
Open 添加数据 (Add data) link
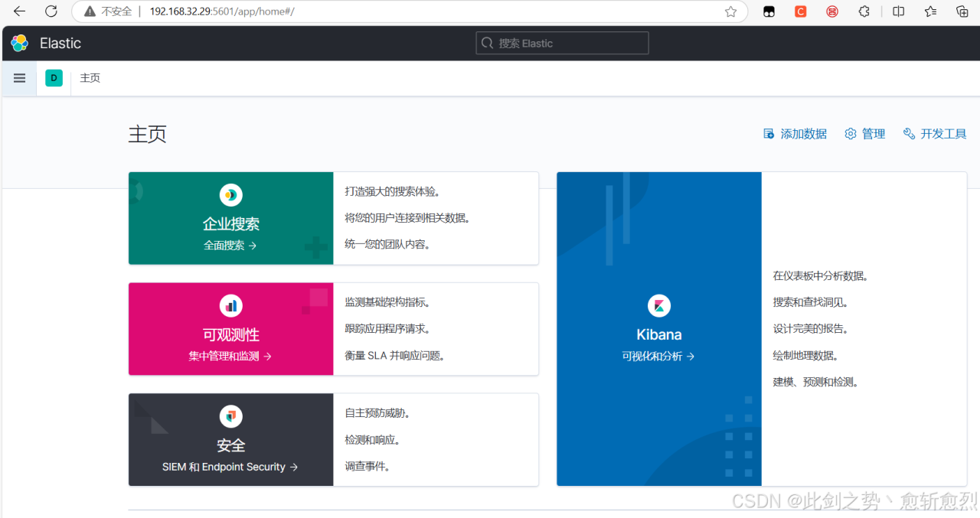coord(795,134)
